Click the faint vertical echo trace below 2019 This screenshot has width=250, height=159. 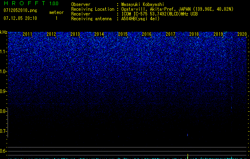click(x=231, y=104)
